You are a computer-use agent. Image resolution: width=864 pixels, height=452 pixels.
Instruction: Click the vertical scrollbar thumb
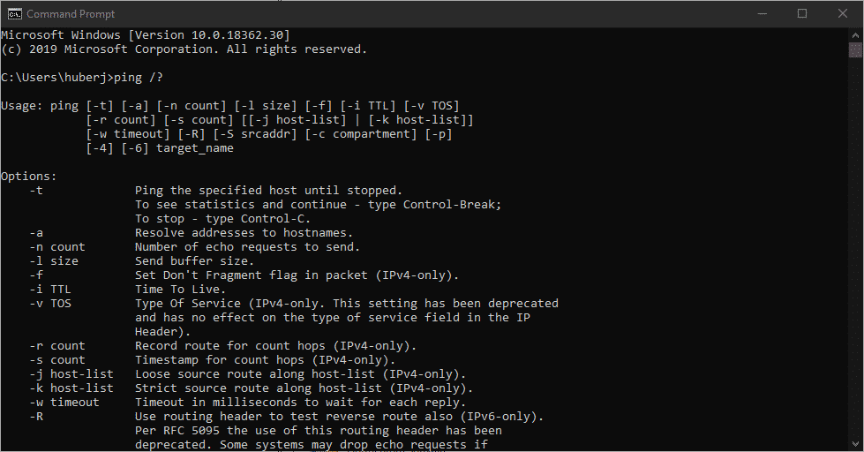(x=855, y=49)
